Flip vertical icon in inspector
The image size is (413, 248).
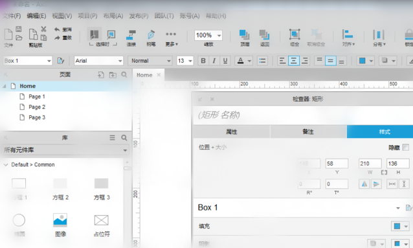click(x=376, y=184)
